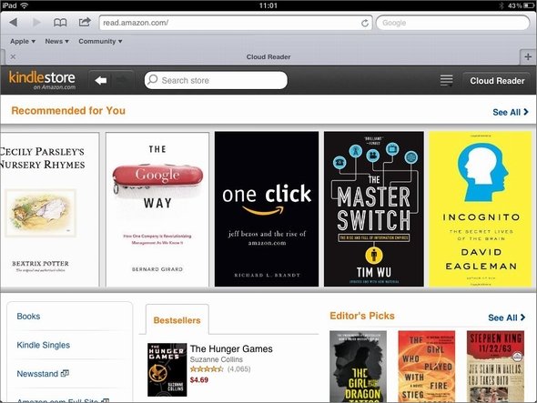Open the One Click book cover
The image size is (537, 403).
coord(267,209)
